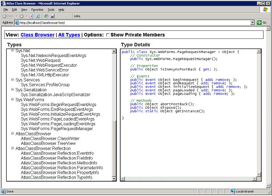272x196 pixels.
Task: Select AtlasClassBrowser.Reflection.TypeInfo
Action: point(57,177)
